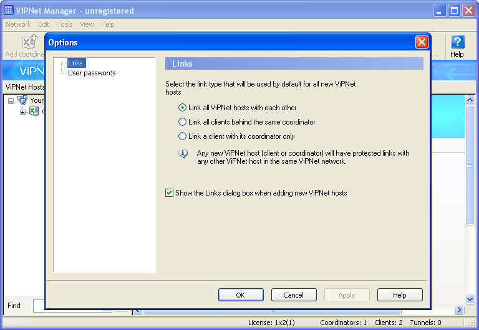Open Help from the main toolbar

coord(457,42)
